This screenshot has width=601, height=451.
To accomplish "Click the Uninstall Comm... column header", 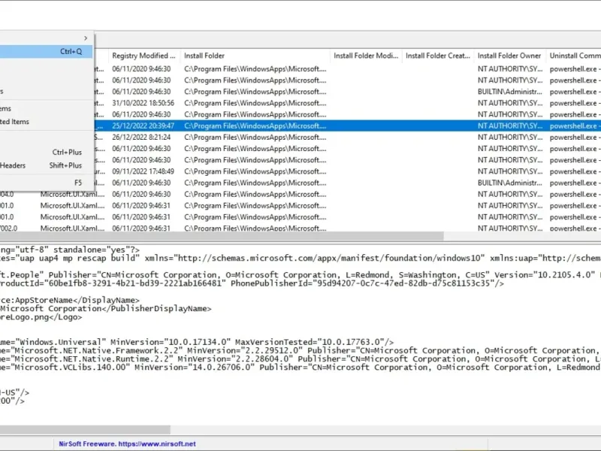I will 574,56.
